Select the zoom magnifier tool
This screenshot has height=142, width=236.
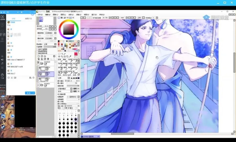(x=62, y=56)
